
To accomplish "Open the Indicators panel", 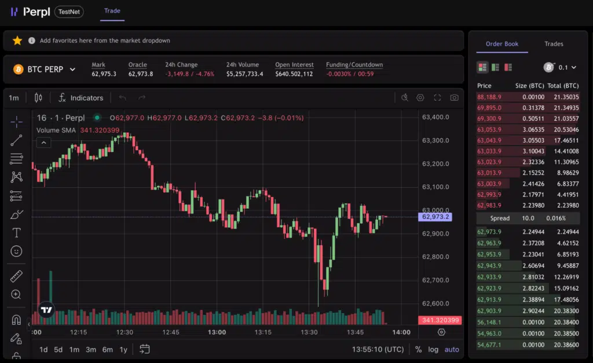I will (80, 97).
